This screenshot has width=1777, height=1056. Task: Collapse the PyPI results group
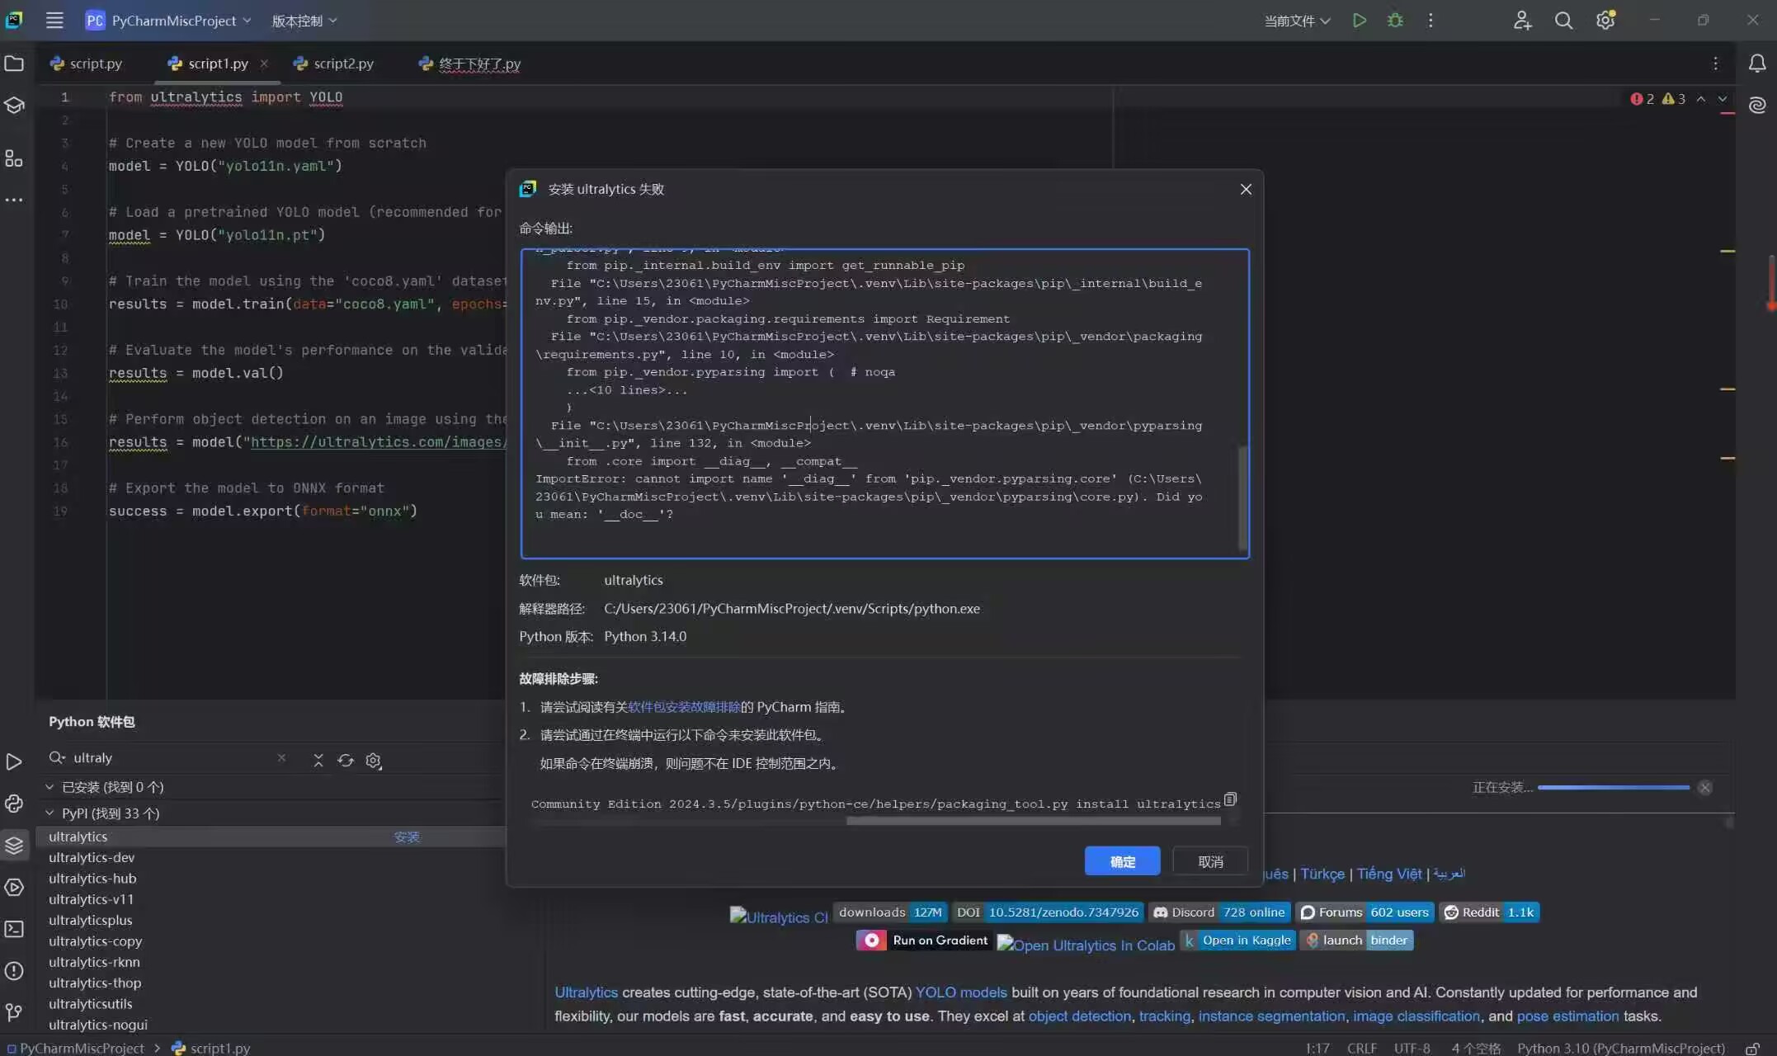49,813
